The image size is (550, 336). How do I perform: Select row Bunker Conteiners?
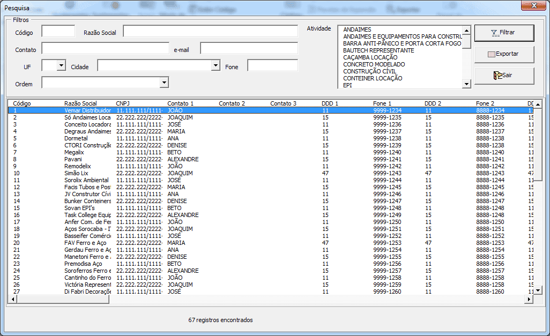(271, 201)
